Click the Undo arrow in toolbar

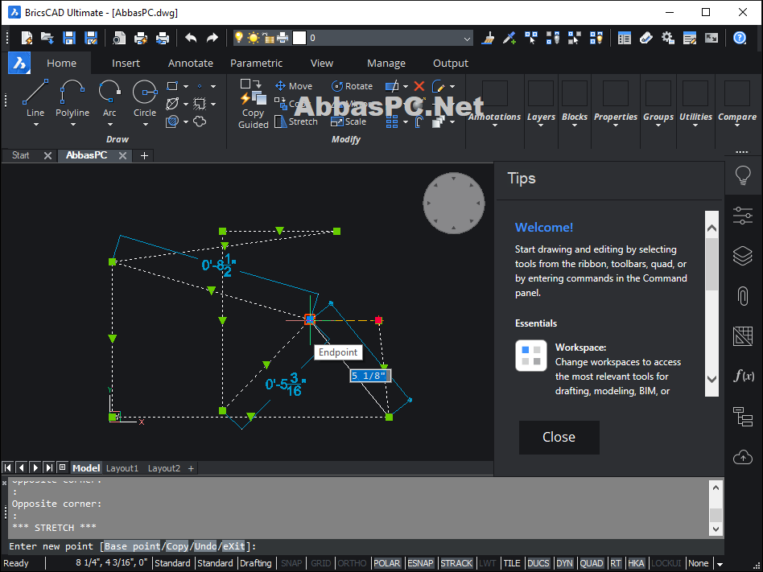tap(191, 38)
